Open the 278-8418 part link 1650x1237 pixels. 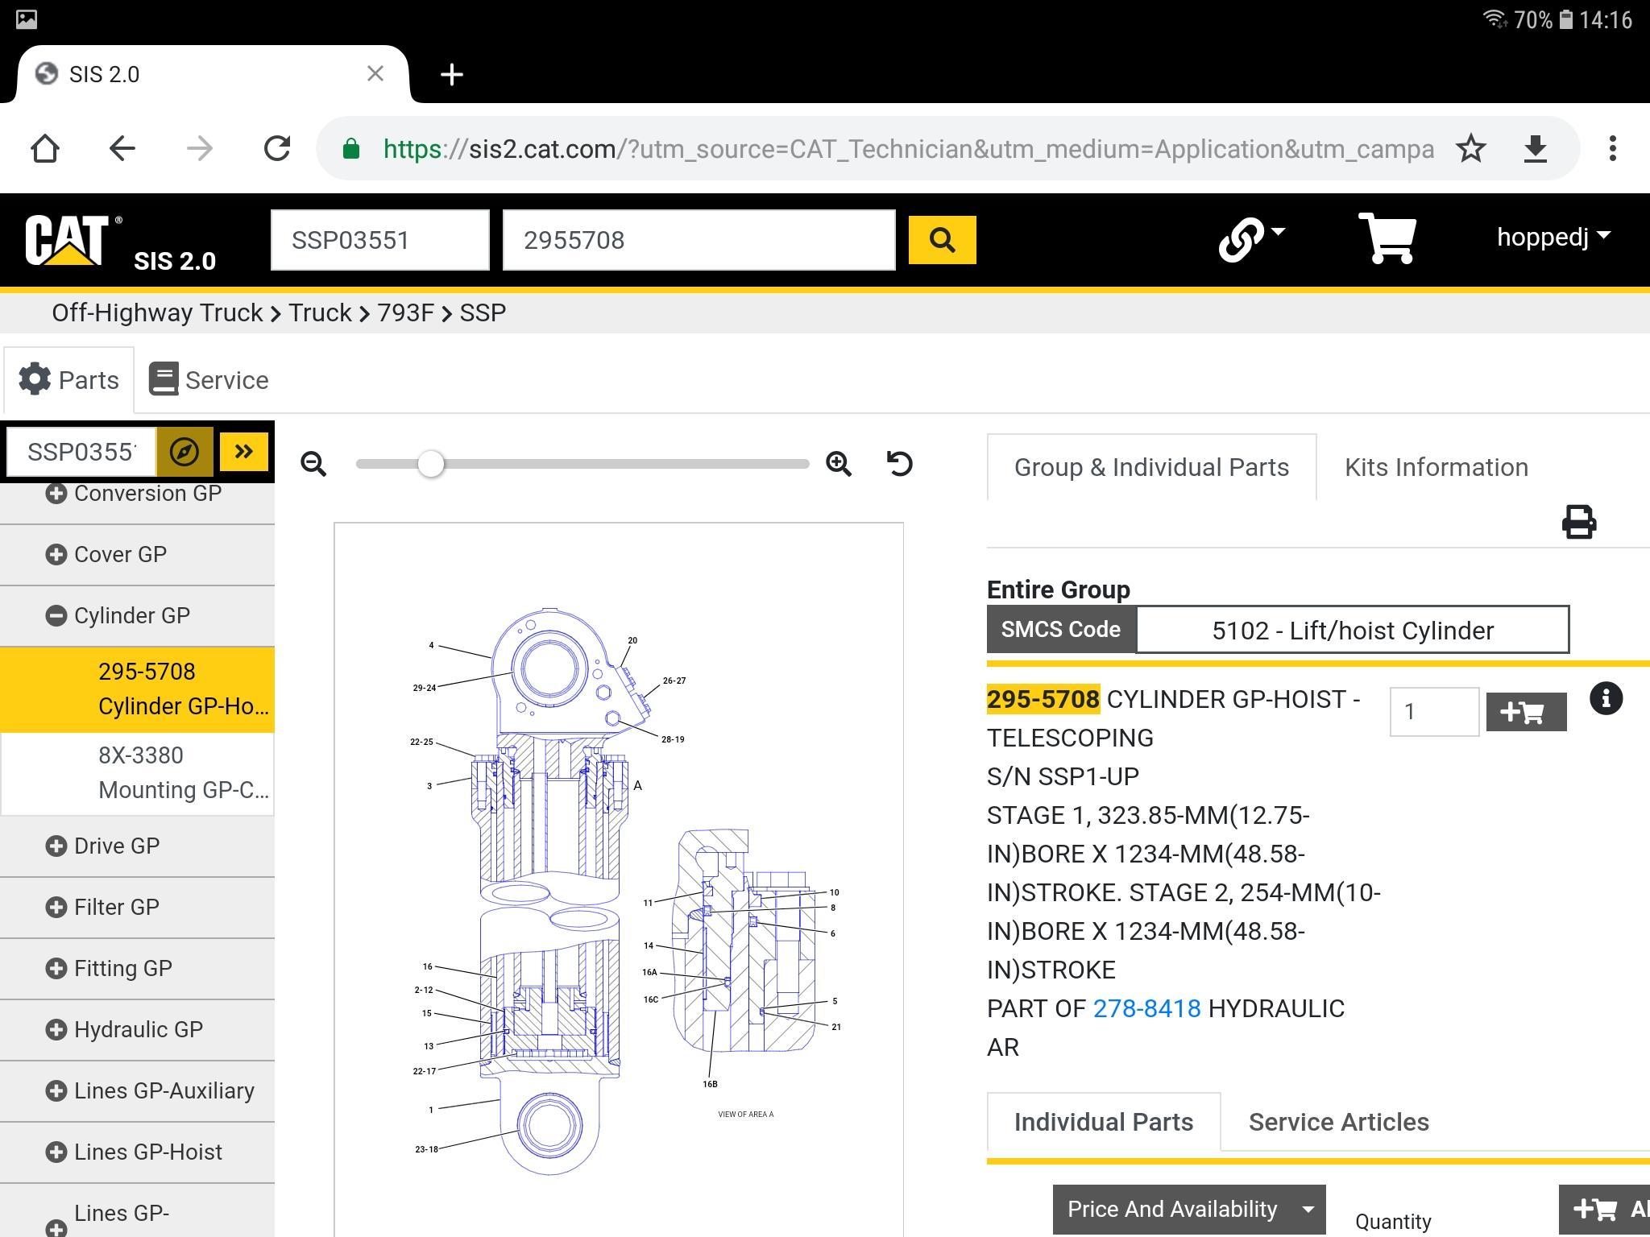[x=1146, y=1008]
